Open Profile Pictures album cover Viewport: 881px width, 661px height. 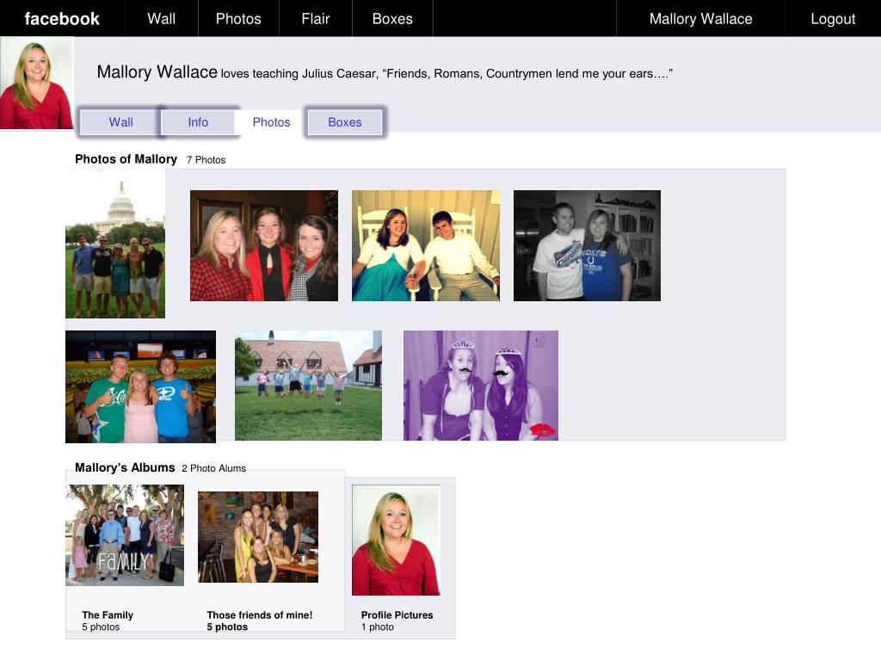396,541
